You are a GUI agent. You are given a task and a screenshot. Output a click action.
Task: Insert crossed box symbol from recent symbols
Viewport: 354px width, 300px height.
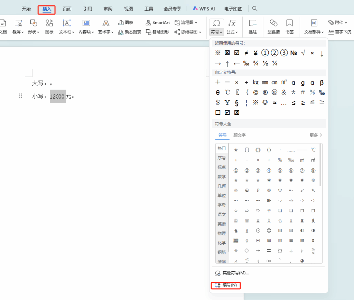227,53
